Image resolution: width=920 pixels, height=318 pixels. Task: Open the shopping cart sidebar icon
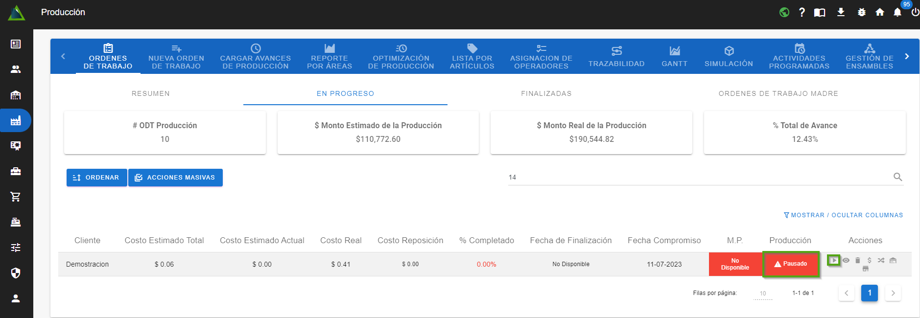pos(16,197)
